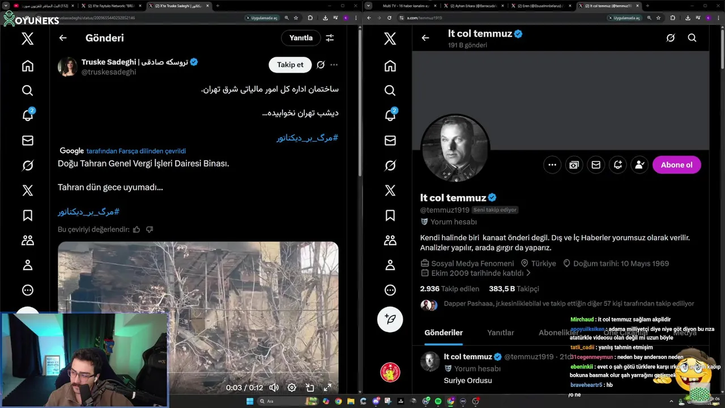View lt col temmuz profile picture
This screenshot has height=408, width=725.
click(x=455, y=148)
